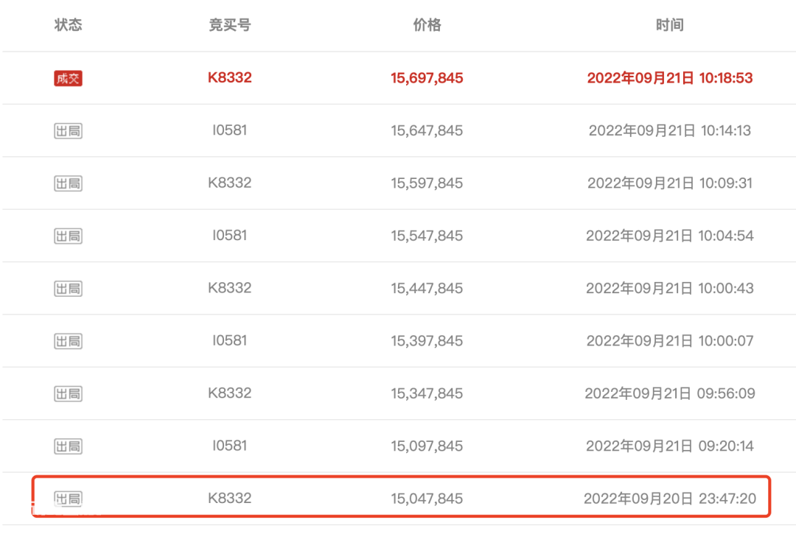This screenshot has height=545, width=796.
Task: Click 出局 badge in the 15,597,845 row
Action: tap(68, 183)
